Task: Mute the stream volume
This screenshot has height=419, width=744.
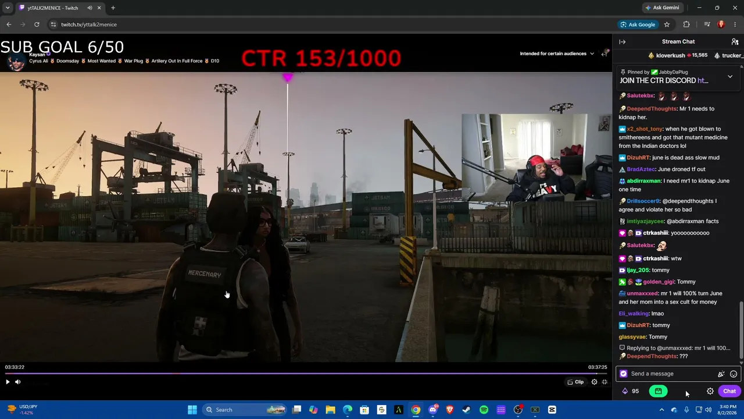Action: tap(18, 382)
